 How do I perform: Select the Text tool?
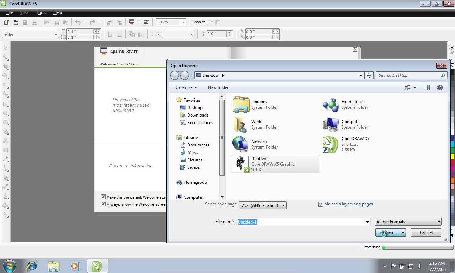5,141
